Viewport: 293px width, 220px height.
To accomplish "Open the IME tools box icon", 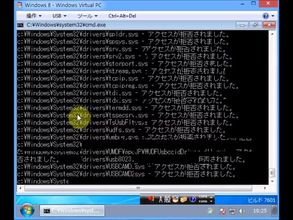I will 183,200.
